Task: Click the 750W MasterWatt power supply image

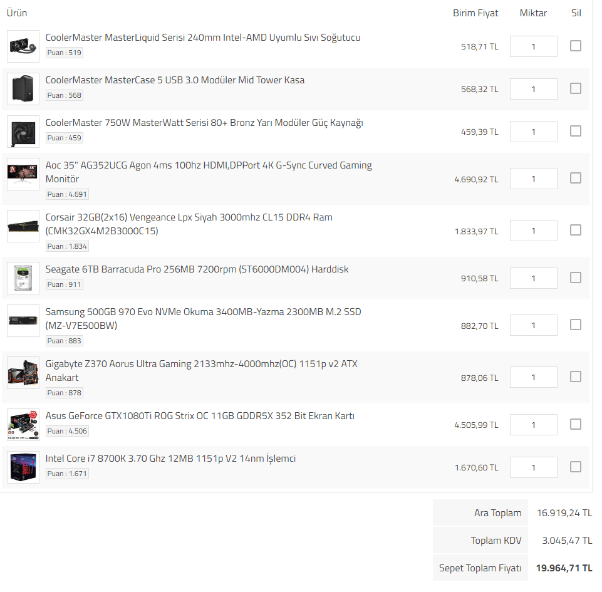Action: coord(23,132)
